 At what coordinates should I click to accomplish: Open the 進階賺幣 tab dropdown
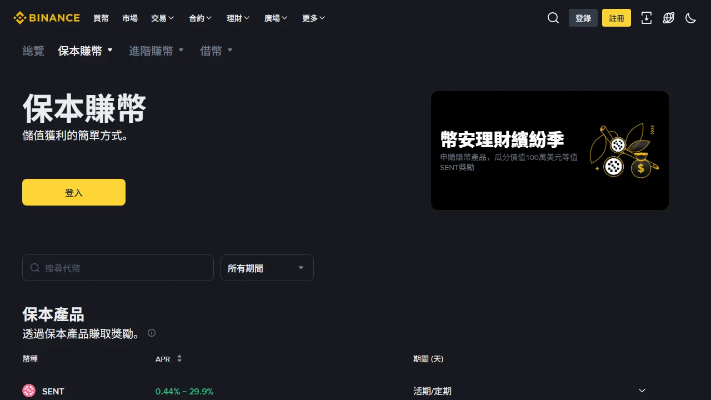pos(157,51)
